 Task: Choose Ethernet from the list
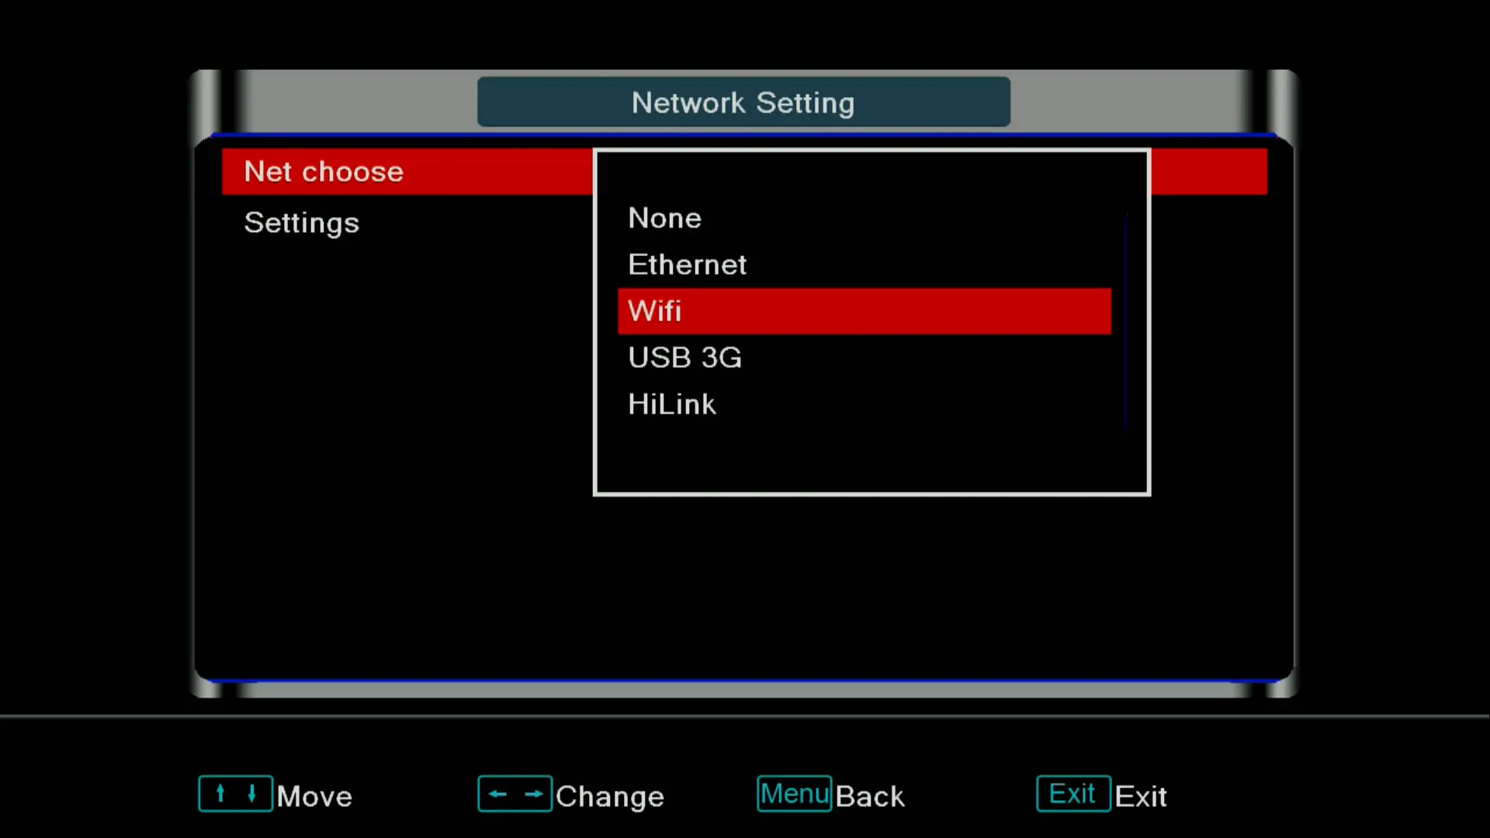[687, 265]
